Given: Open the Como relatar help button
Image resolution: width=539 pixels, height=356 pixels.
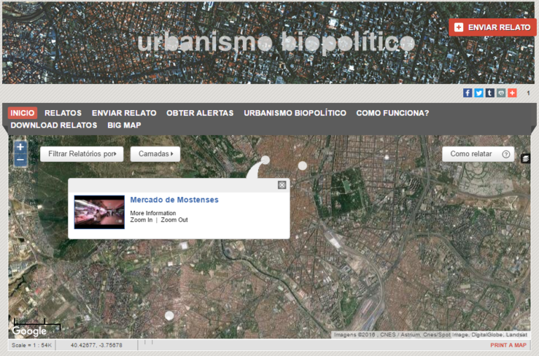Looking at the screenshot, I should click(x=478, y=154).
